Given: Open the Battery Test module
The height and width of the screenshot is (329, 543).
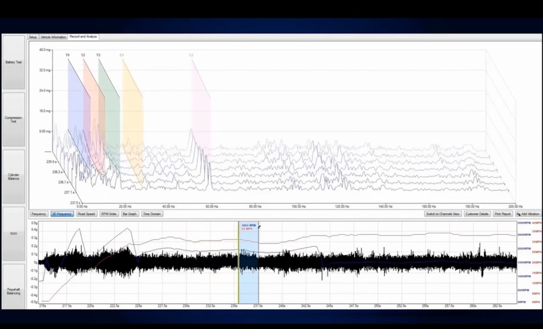Looking at the screenshot, I should tap(14, 62).
